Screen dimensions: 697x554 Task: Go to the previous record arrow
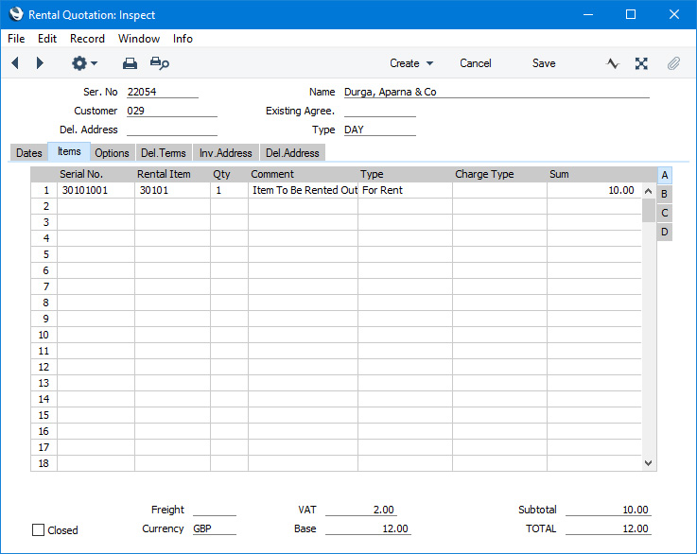(15, 63)
